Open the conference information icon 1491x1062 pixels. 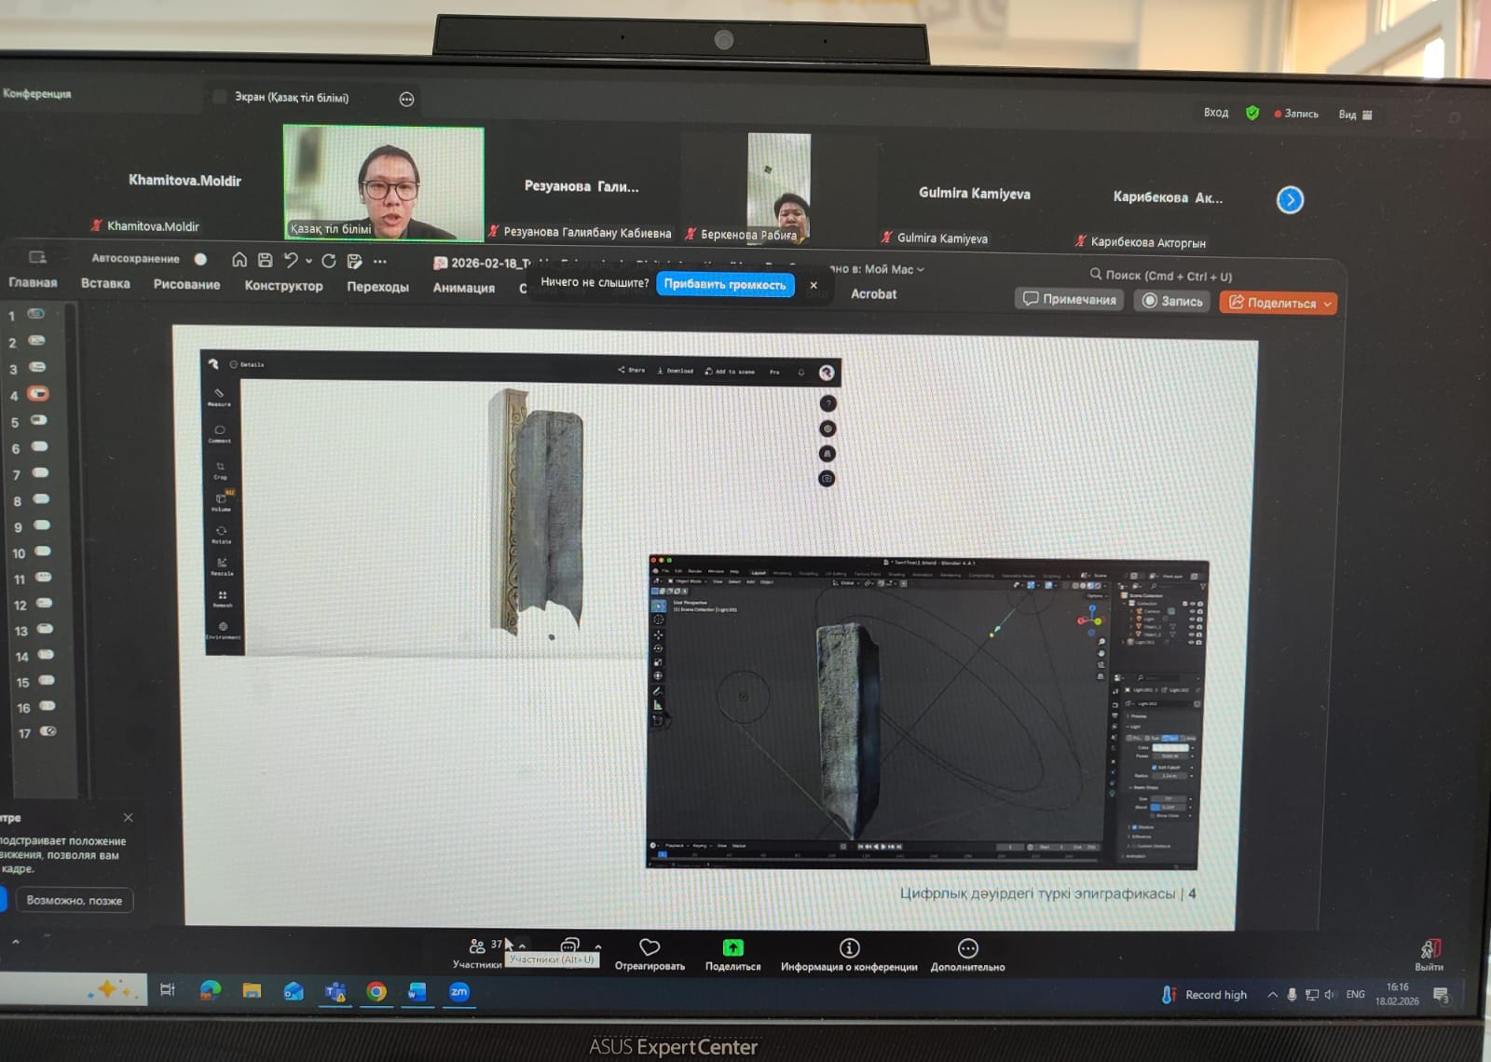tap(849, 948)
